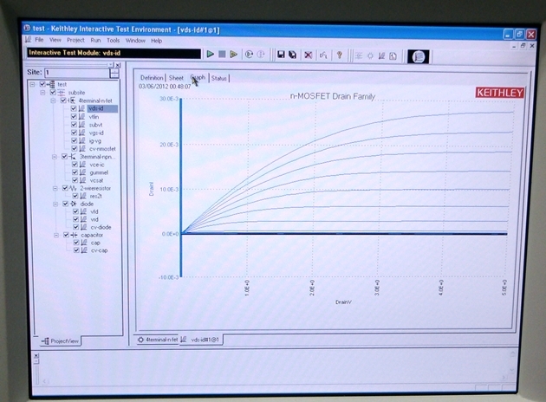Switch to the Sheet tab

tap(176, 78)
